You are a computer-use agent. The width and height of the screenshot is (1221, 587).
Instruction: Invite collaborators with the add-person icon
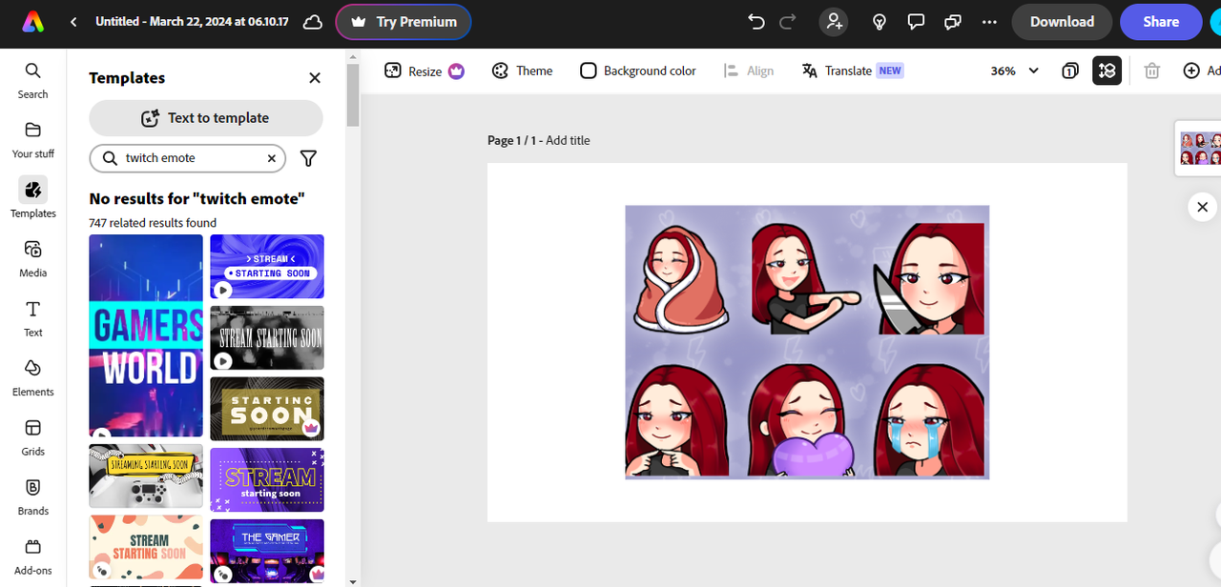(835, 22)
